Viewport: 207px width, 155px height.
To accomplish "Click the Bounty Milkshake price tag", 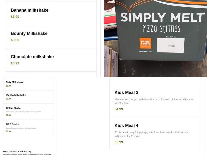I will point(15,40).
